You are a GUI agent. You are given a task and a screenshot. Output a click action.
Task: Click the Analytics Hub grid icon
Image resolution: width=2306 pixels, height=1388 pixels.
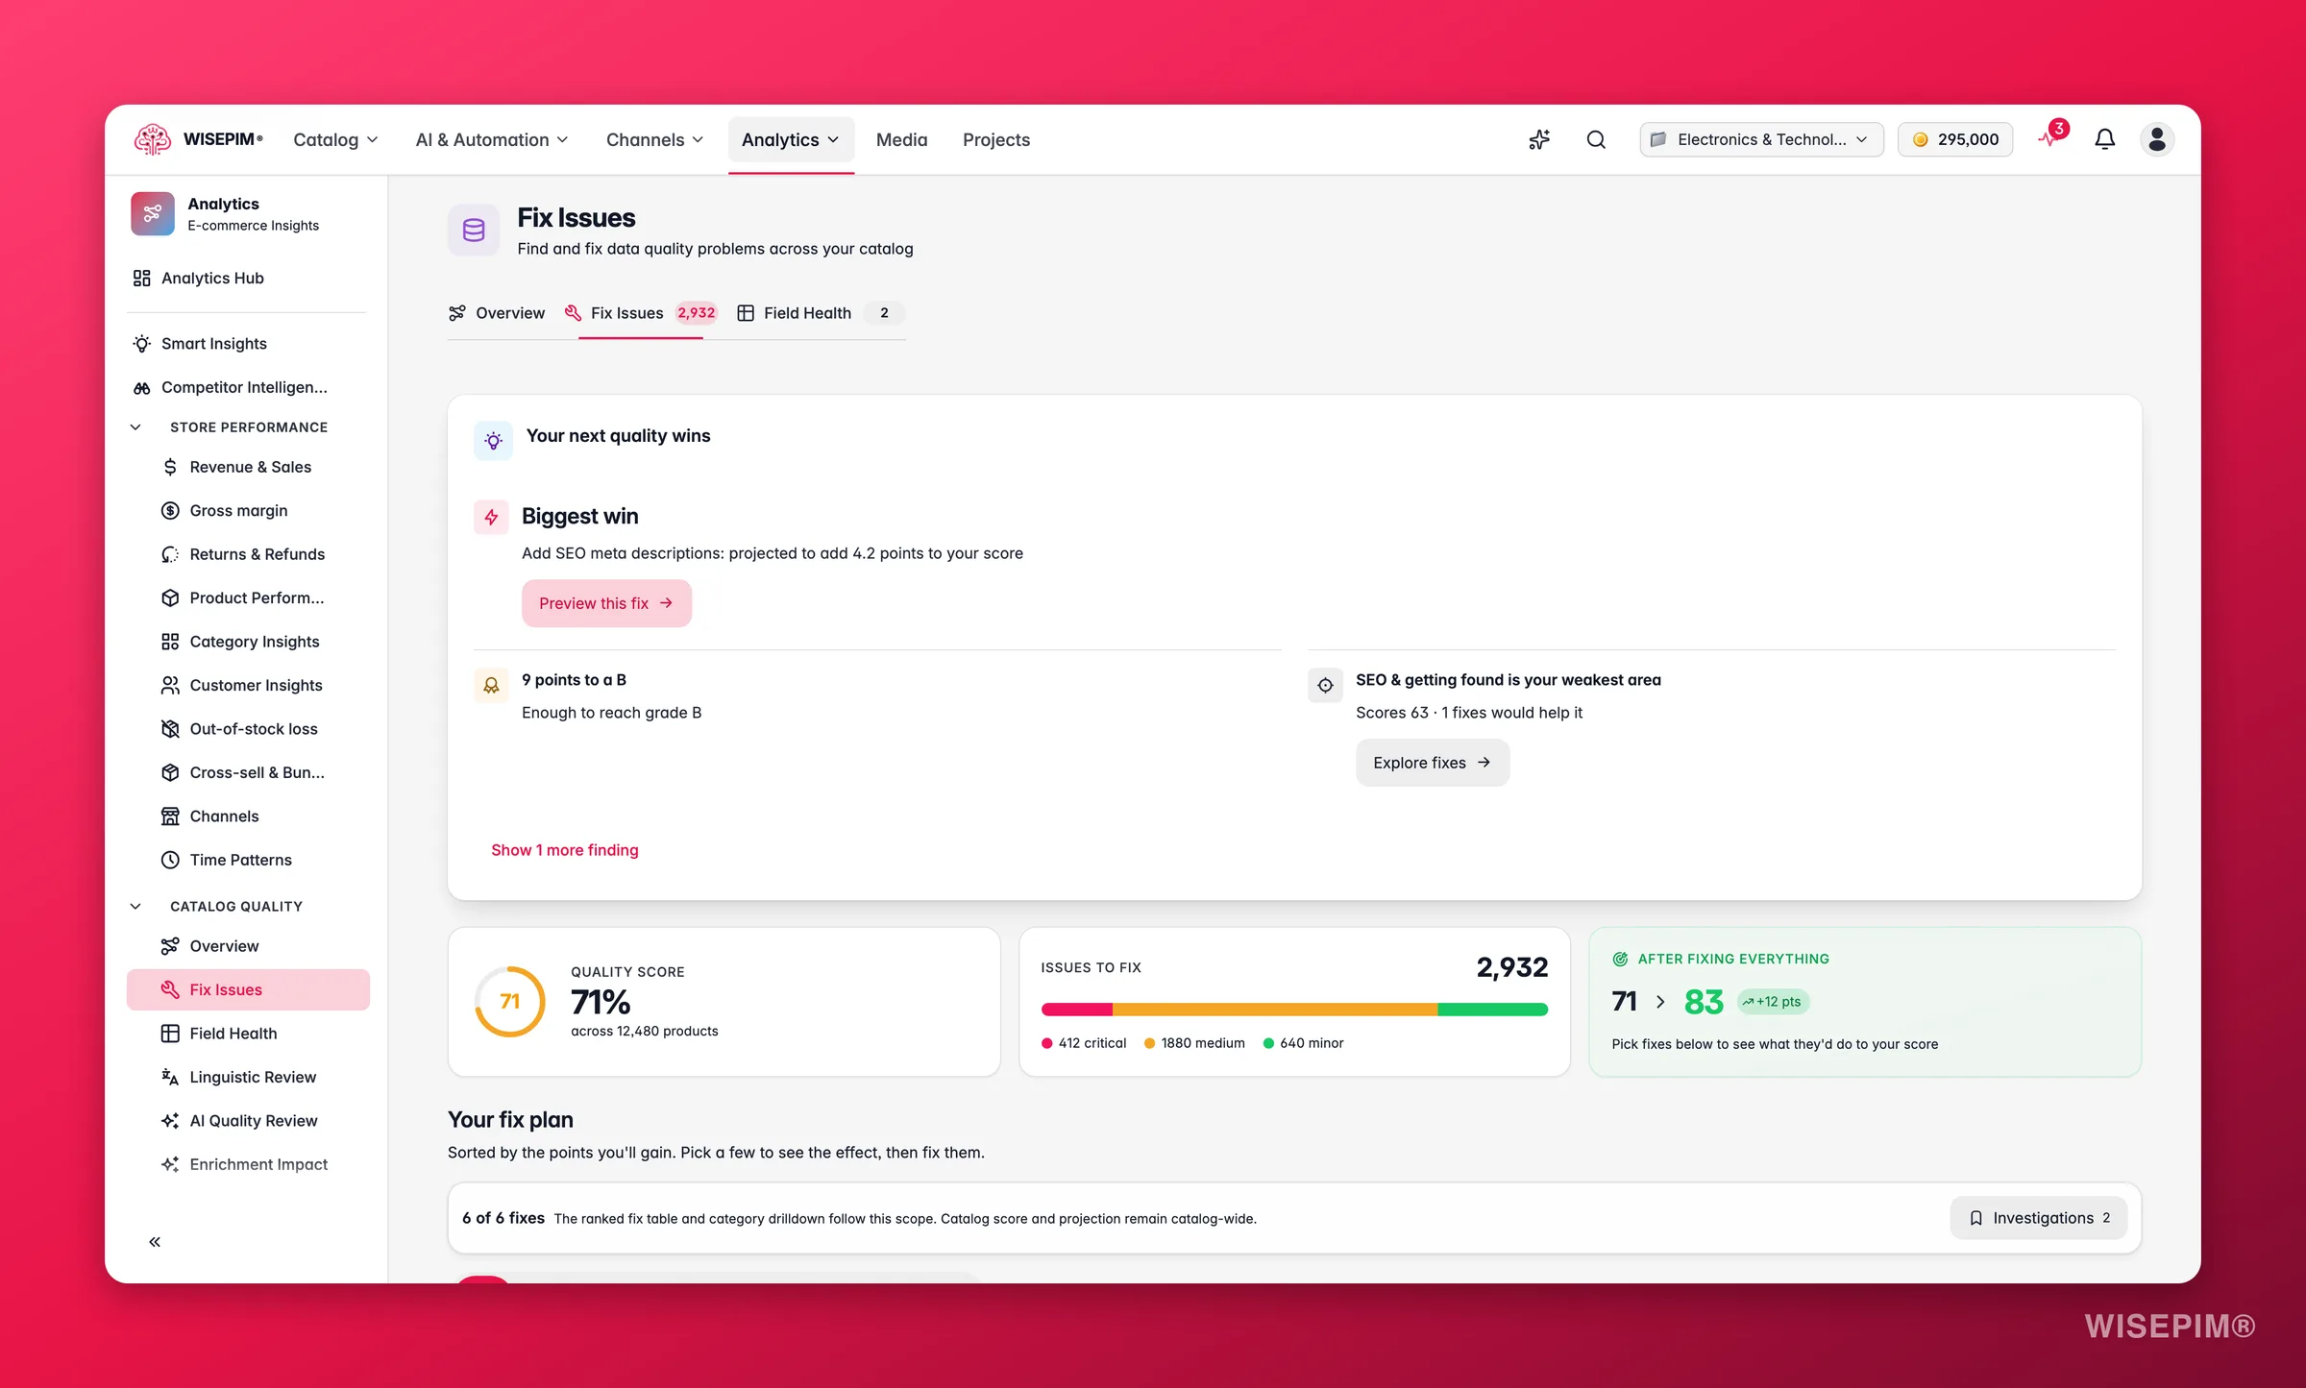(x=141, y=278)
